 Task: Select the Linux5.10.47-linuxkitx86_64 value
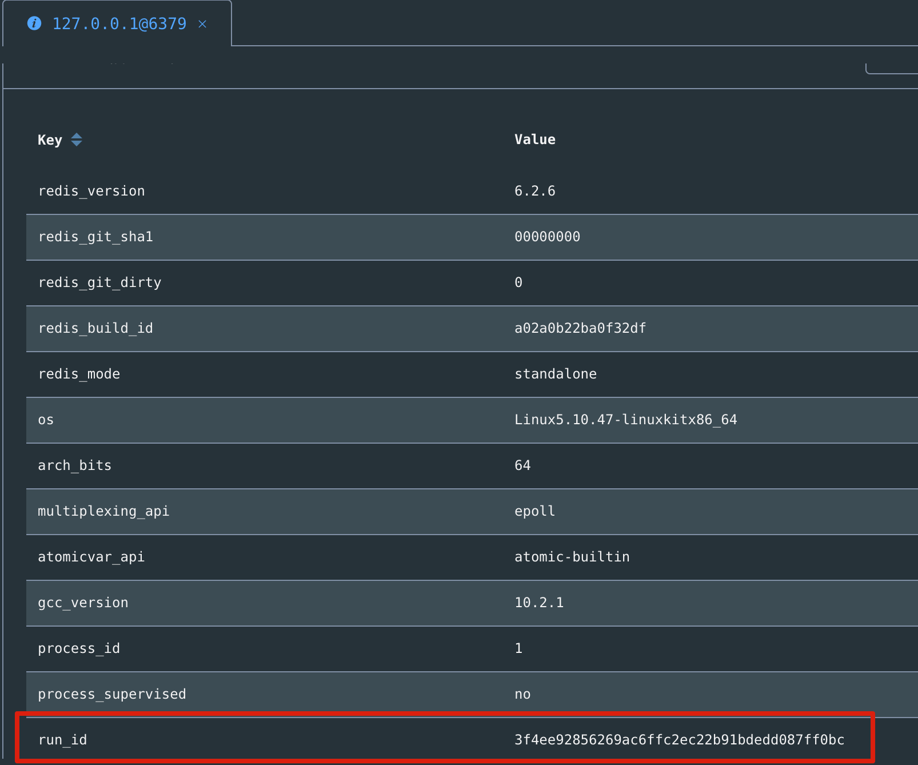tap(626, 420)
